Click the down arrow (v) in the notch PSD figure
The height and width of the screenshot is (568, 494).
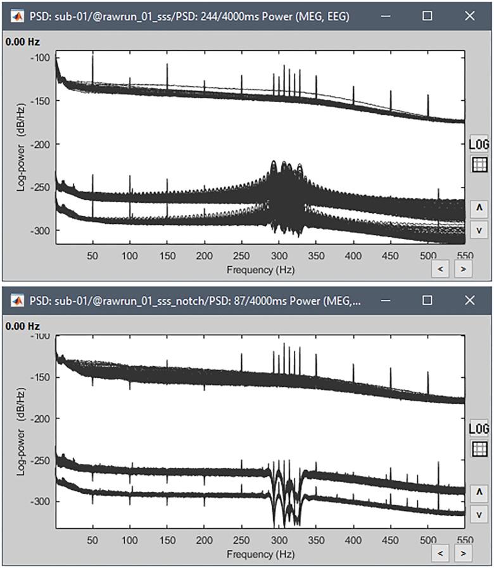pyautogui.click(x=479, y=513)
